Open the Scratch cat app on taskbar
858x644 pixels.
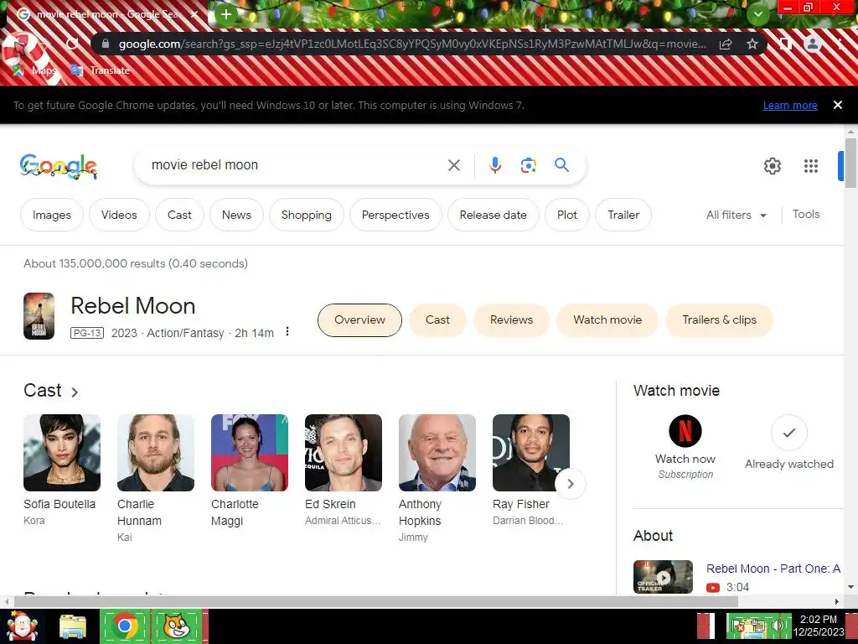[x=177, y=626]
